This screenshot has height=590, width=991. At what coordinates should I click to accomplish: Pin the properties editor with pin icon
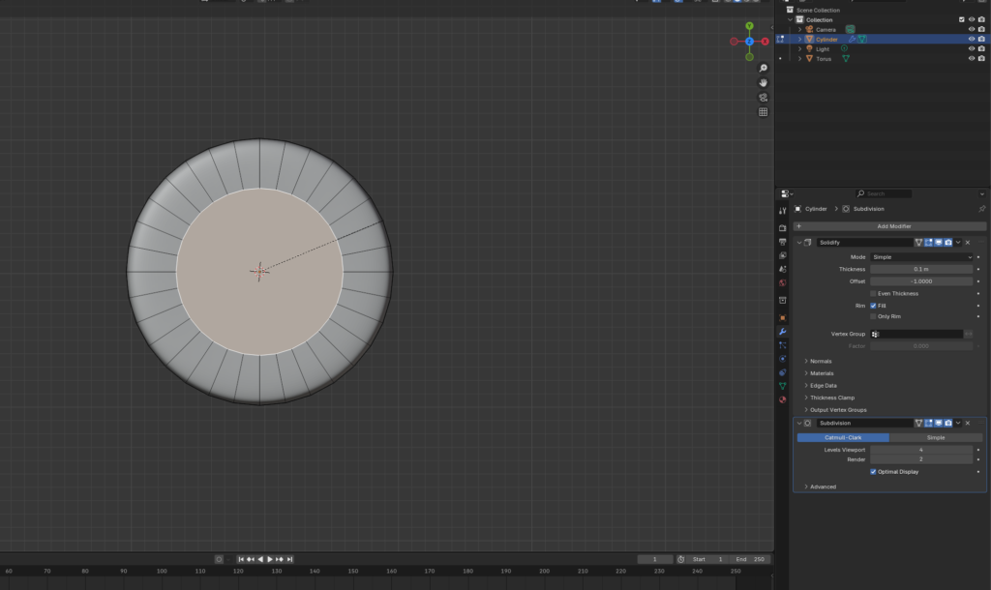981,209
